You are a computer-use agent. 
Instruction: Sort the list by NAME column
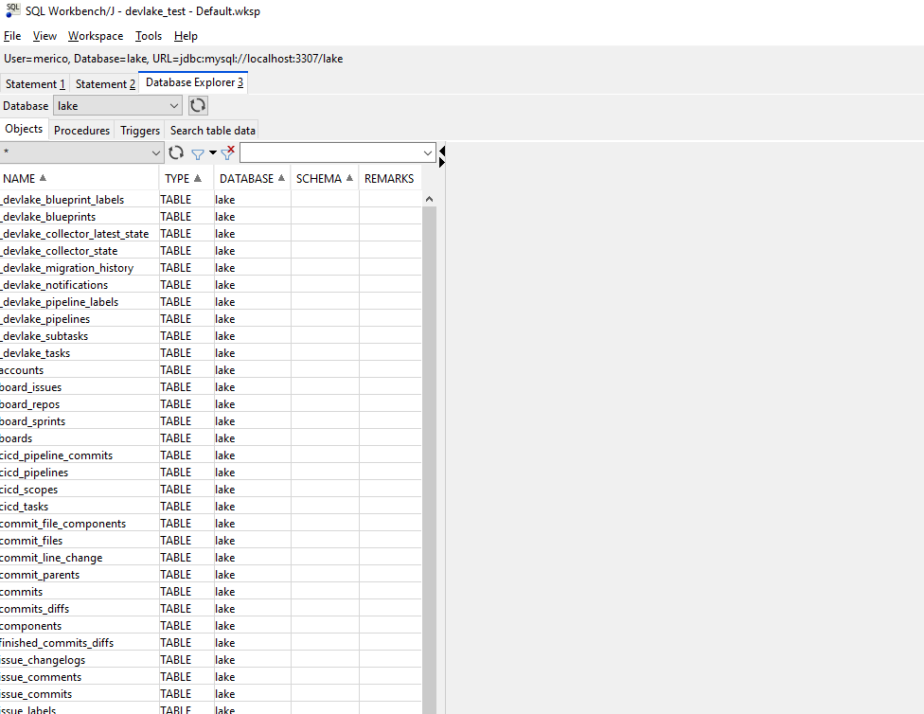tap(79, 179)
